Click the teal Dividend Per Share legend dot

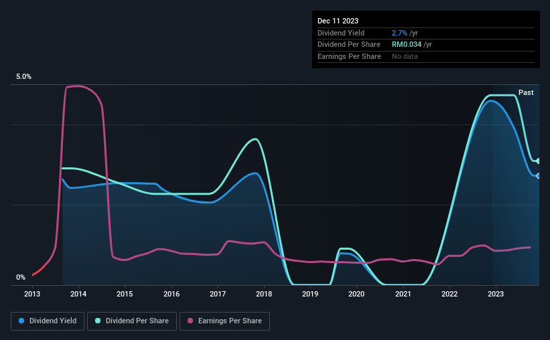[98, 321]
